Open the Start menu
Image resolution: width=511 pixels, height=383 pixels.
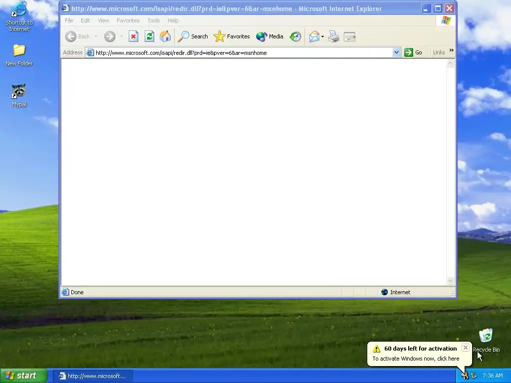(x=23, y=376)
